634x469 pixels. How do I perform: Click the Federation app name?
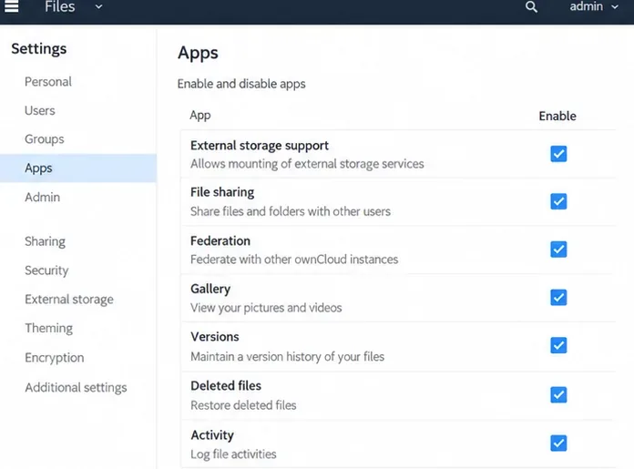tap(220, 240)
